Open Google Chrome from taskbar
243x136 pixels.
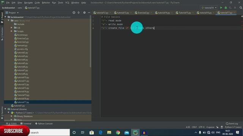pos(118,133)
